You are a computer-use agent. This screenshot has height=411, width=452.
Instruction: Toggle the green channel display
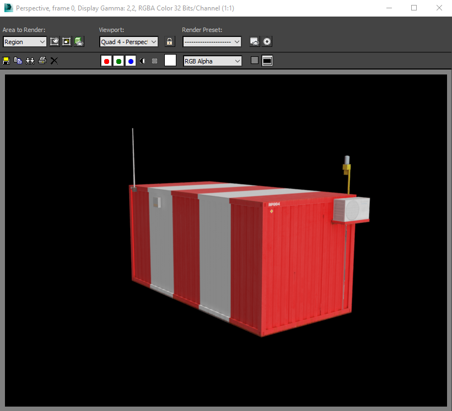119,61
